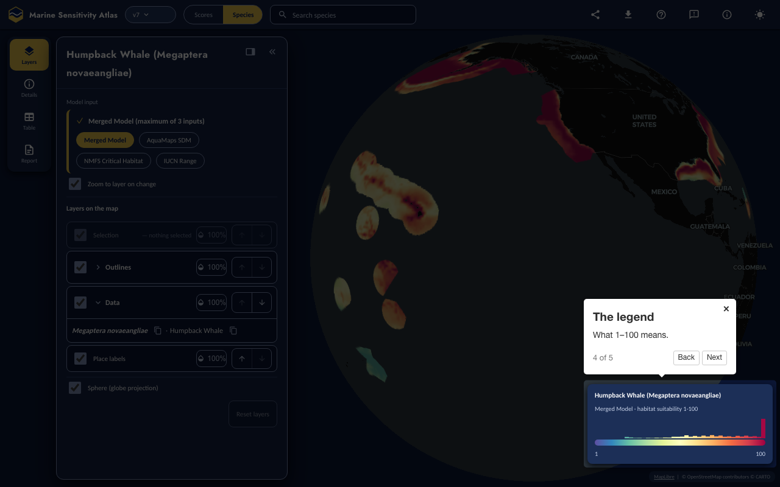This screenshot has height=487, width=780.
Task: Copy the scientific name Megaptera novaeangliae
Action: click(158, 331)
